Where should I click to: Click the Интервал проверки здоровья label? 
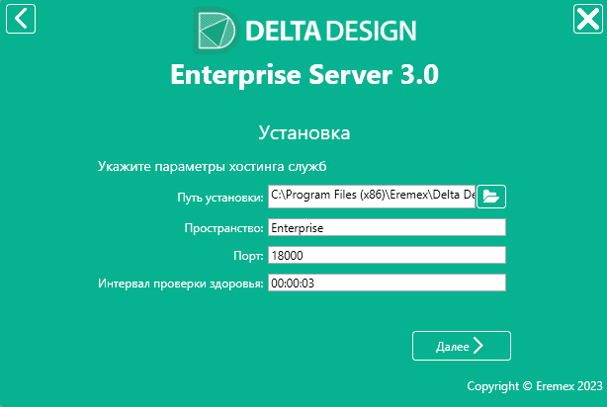coord(180,284)
